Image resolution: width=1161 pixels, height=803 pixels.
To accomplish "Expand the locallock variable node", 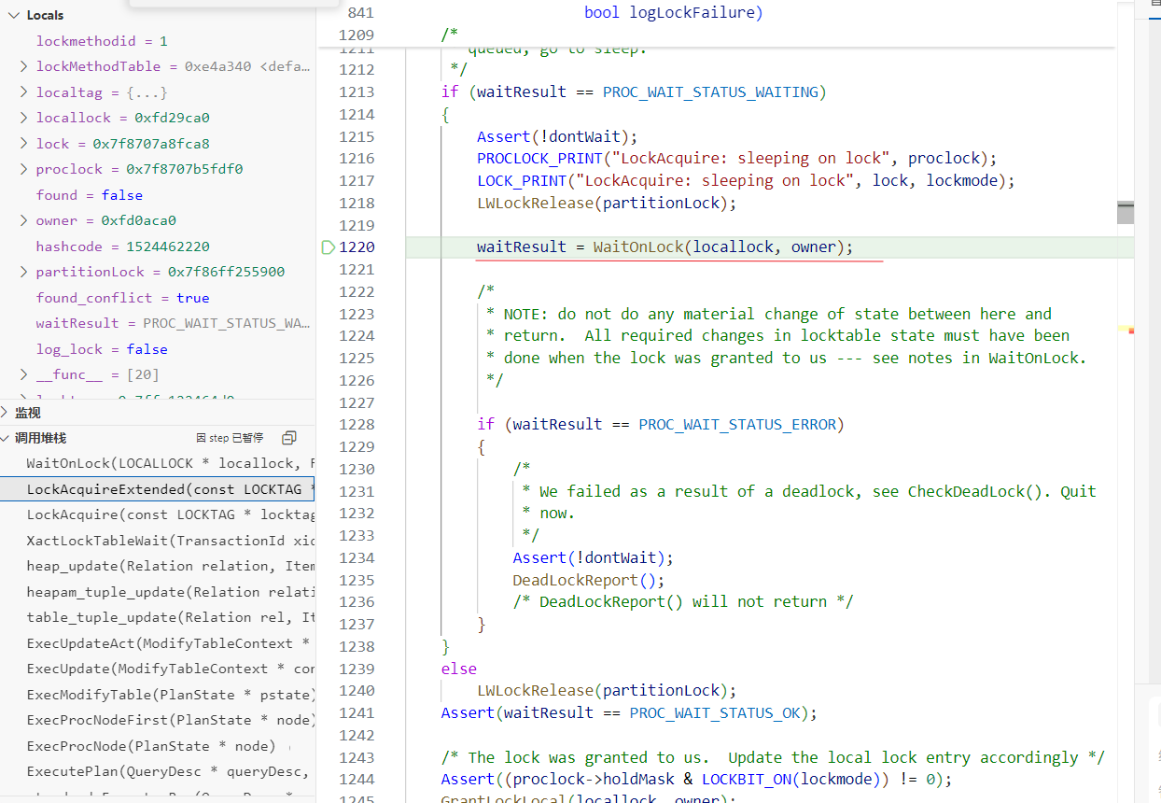I will coord(23,119).
